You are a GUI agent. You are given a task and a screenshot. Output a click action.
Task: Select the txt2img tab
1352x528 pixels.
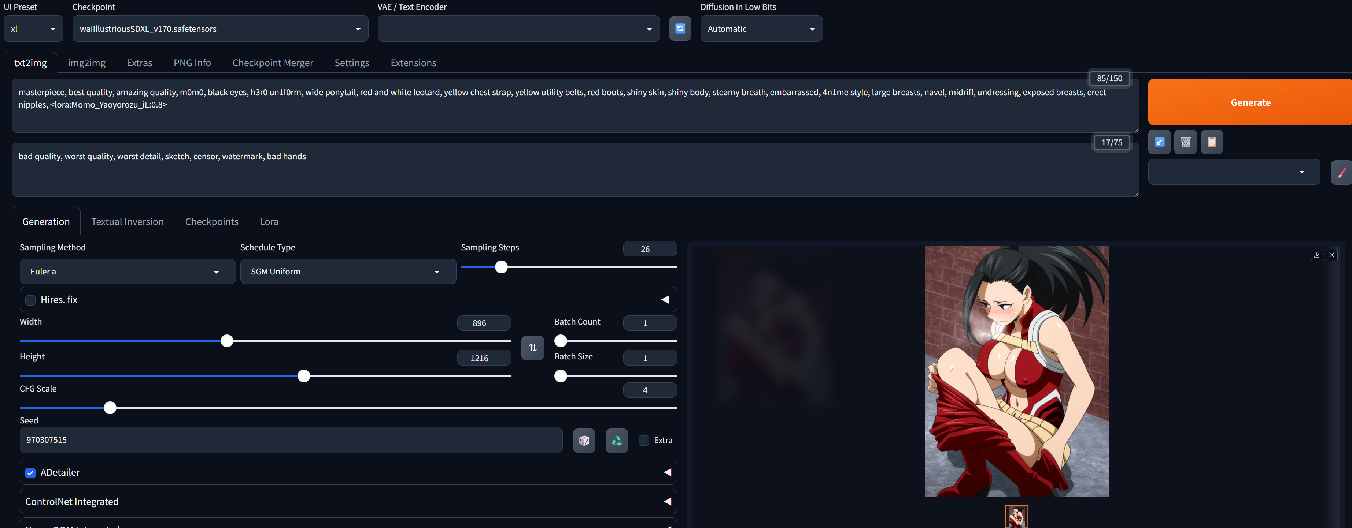(x=30, y=63)
